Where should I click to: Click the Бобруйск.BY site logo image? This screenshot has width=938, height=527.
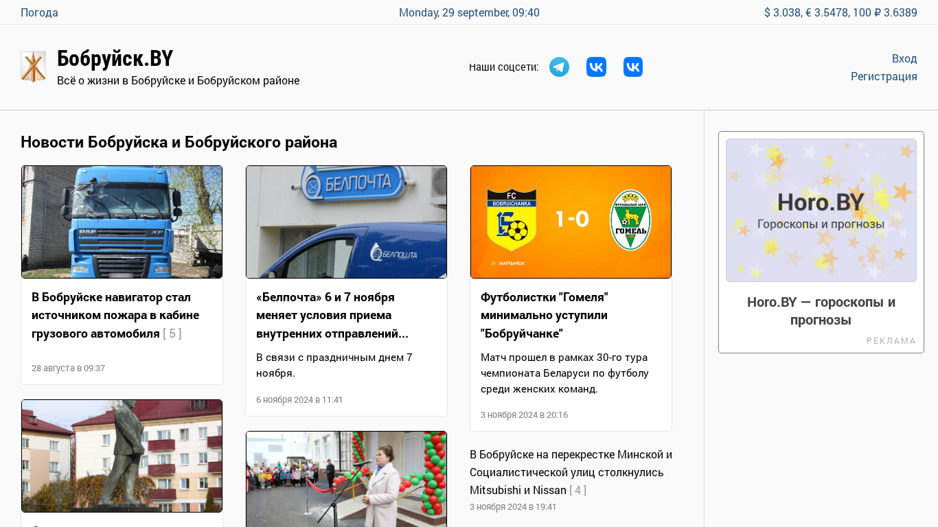click(33, 67)
